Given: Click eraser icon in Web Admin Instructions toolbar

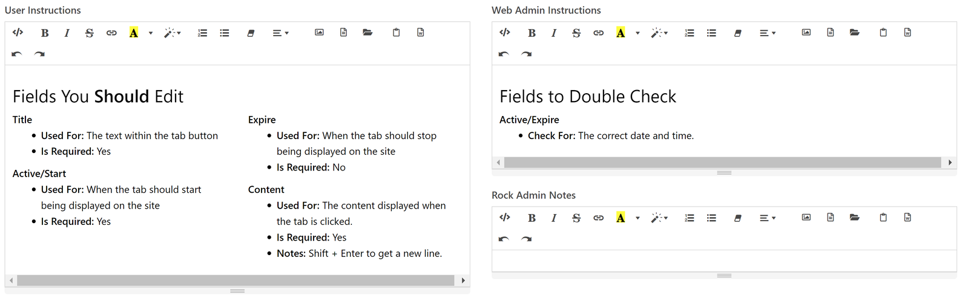Looking at the screenshot, I should [x=737, y=33].
